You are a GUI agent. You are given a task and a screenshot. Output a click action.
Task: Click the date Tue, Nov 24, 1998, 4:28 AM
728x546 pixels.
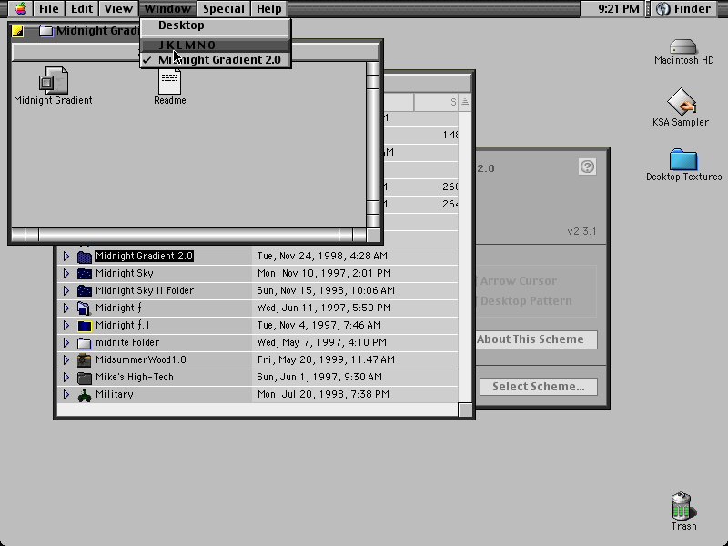[322, 257]
